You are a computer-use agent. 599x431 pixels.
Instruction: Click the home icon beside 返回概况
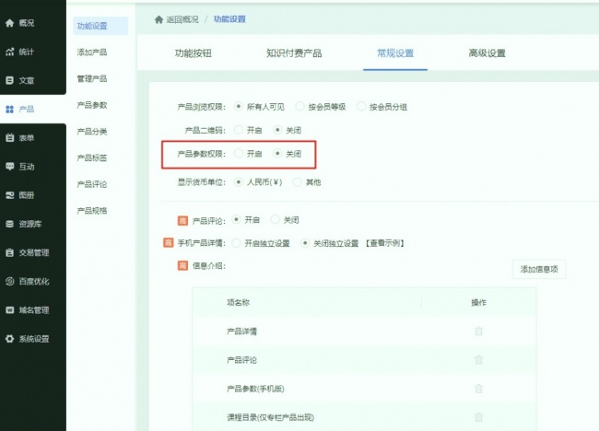coord(159,19)
